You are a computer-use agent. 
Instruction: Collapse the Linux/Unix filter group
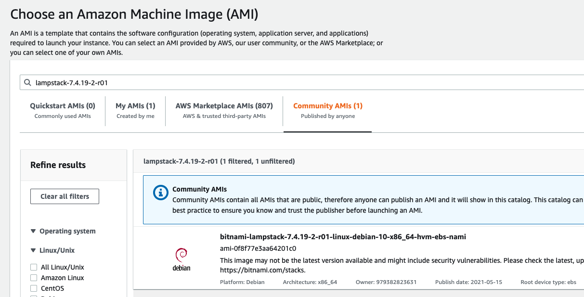point(33,250)
